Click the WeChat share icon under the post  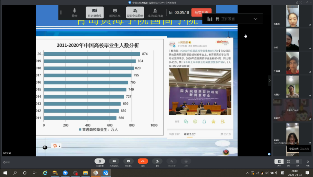click(x=186, y=122)
